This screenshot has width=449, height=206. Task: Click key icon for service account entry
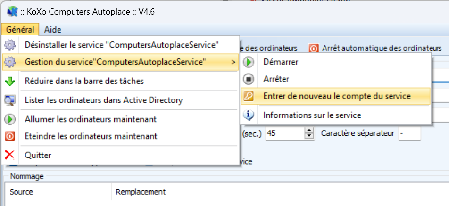point(249,97)
